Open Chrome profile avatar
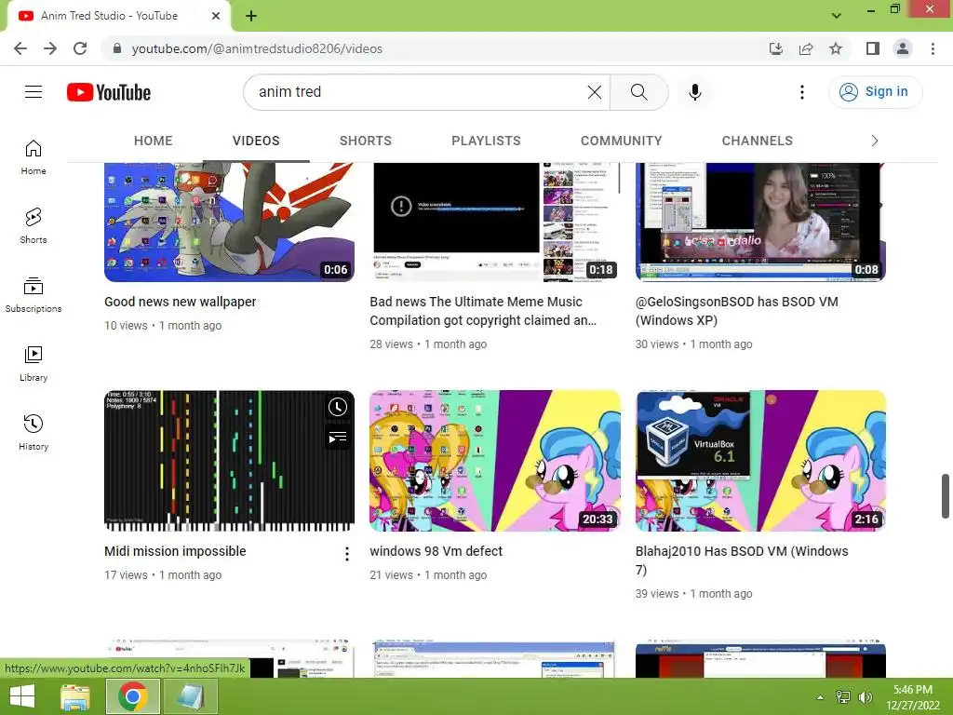 pyautogui.click(x=903, y=48)
